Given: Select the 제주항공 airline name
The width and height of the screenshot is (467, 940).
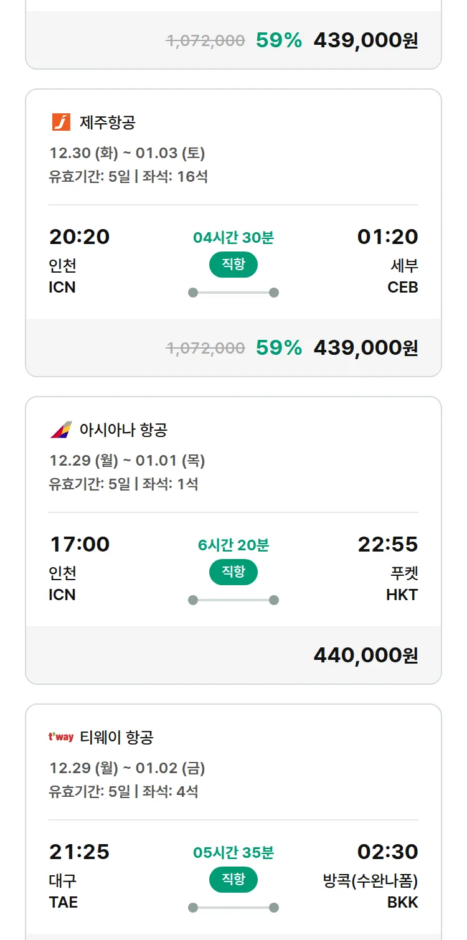Looking at the screenshot, I should pyautogui.click(x=107, y=122).
